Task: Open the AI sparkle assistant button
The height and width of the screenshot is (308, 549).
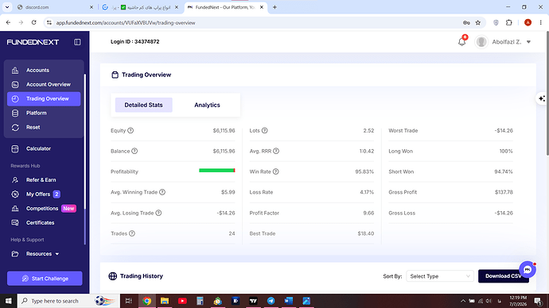Action: (x=542, y=98)
